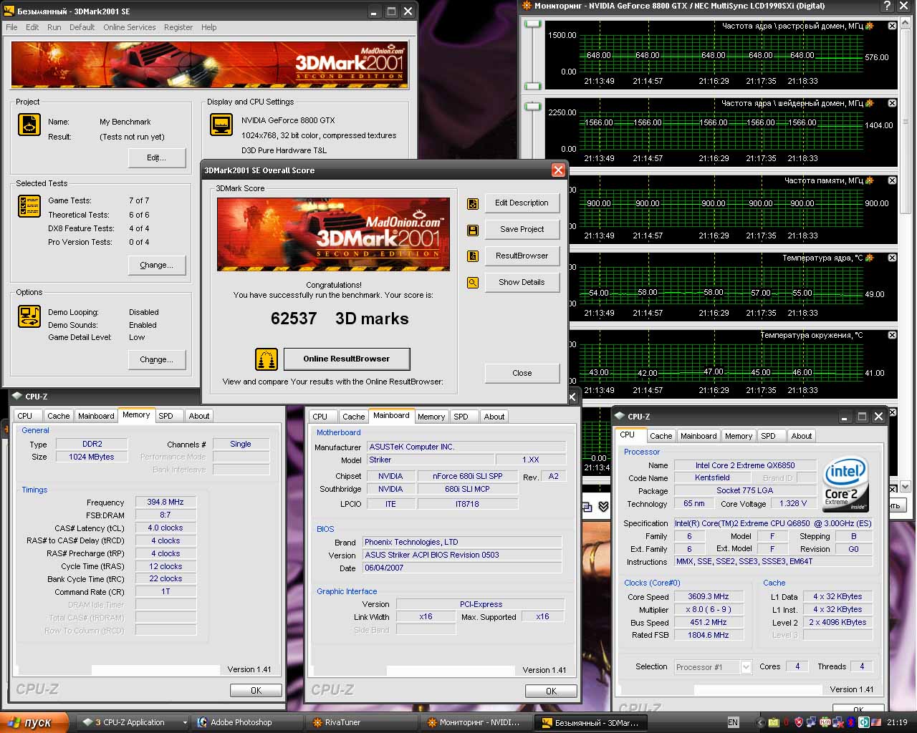917x733 pixels.
Task: Click the Save Project button
Action: pos(522,230)
